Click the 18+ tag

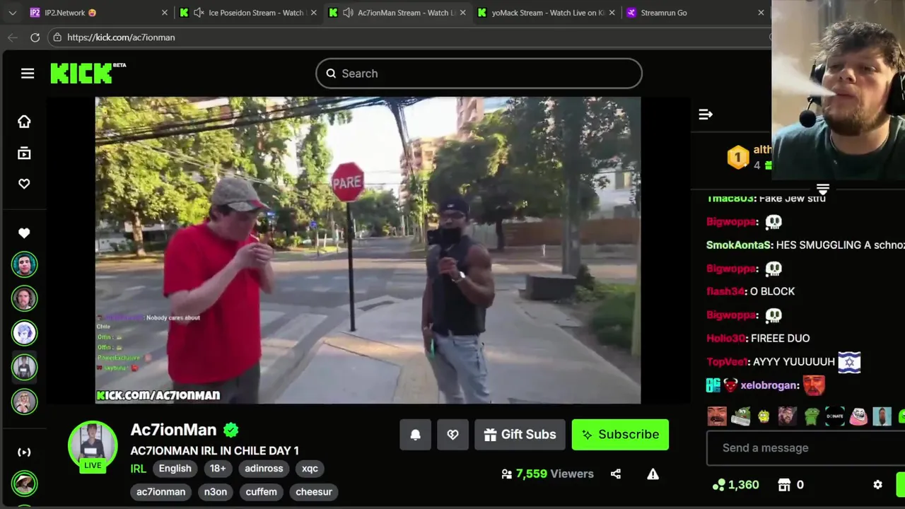click(218, 469)
